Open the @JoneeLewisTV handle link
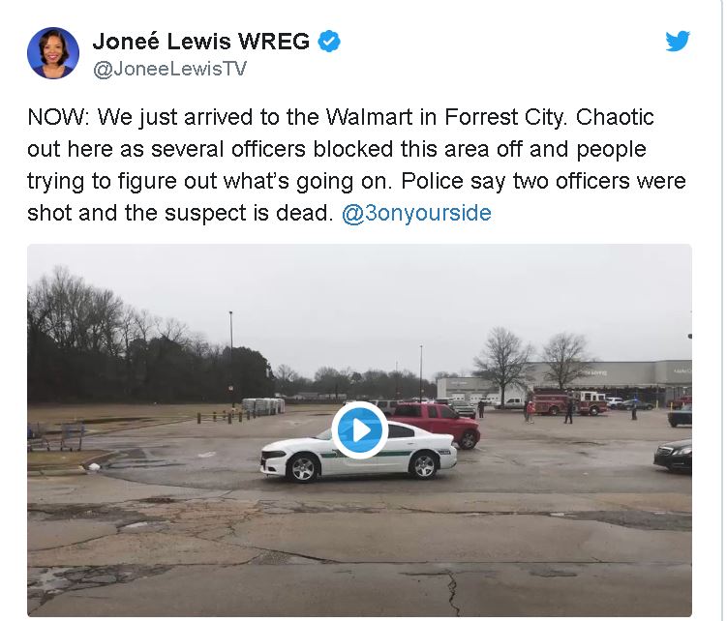727x621 pixels. point(169,69)
